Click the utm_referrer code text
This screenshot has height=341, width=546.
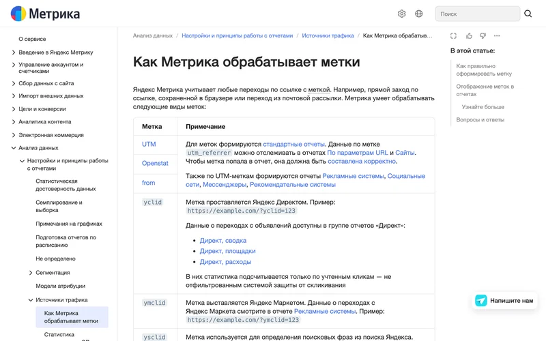tap(209, 153)
